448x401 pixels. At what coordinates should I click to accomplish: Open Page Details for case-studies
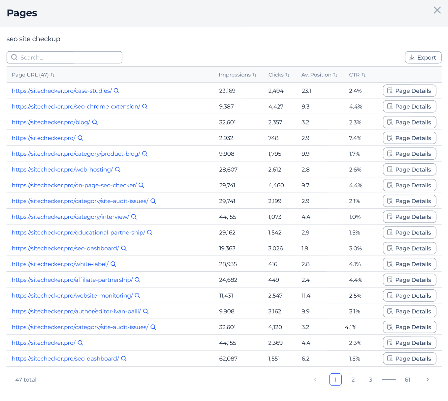tap(409, 91)
